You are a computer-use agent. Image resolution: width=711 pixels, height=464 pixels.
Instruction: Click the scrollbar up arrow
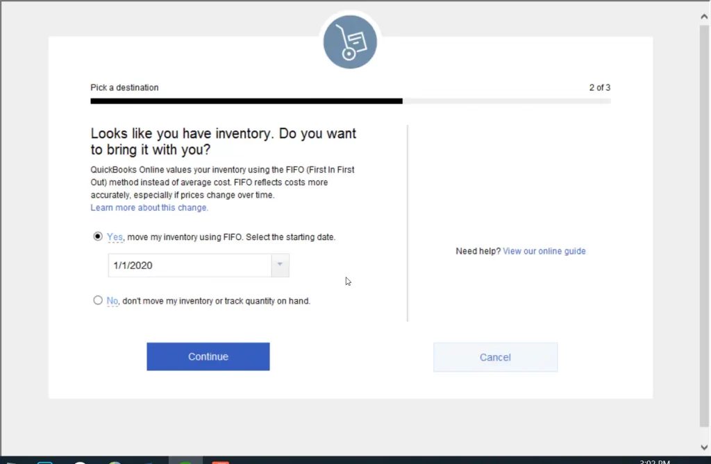tap(704, 17)
